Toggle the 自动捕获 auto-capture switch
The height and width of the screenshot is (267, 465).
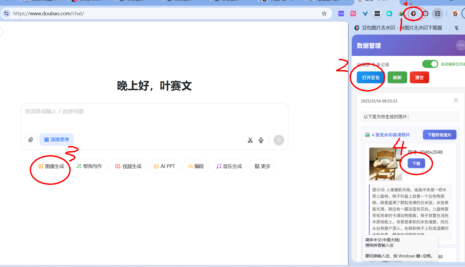click(x=430, y=64)
